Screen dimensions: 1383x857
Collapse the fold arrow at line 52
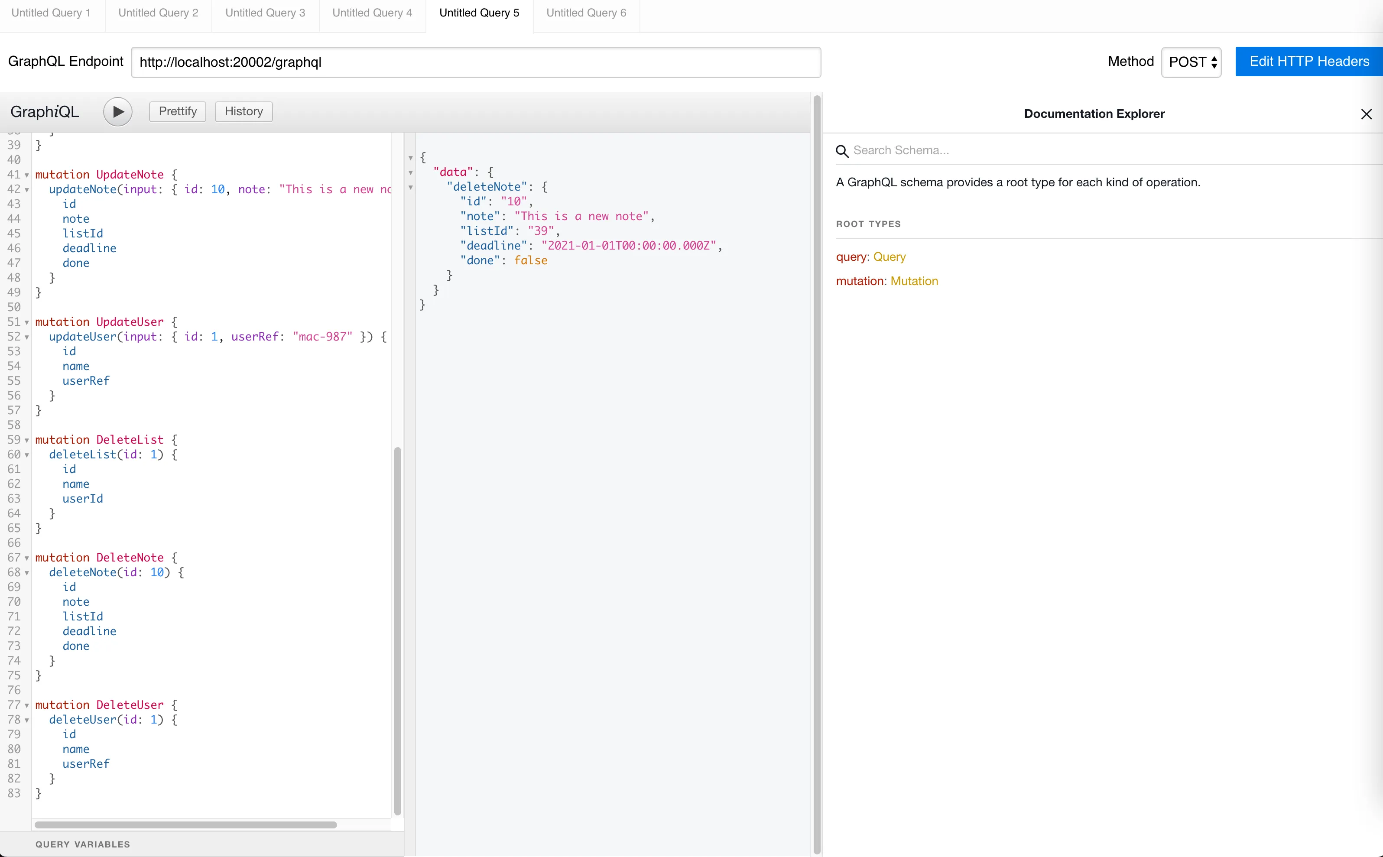tap(26, 337)
